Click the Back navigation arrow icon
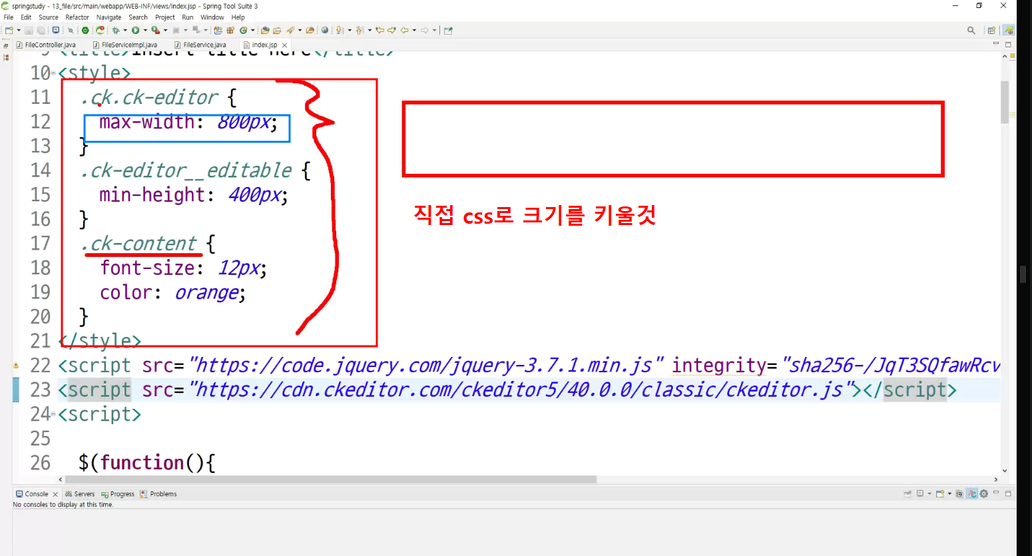The width and height of the screenshot is (1032, 556). pos(404,30)
